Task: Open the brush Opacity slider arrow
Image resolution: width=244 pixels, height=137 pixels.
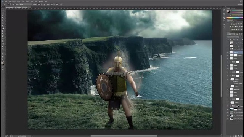Action: point(42,5)
